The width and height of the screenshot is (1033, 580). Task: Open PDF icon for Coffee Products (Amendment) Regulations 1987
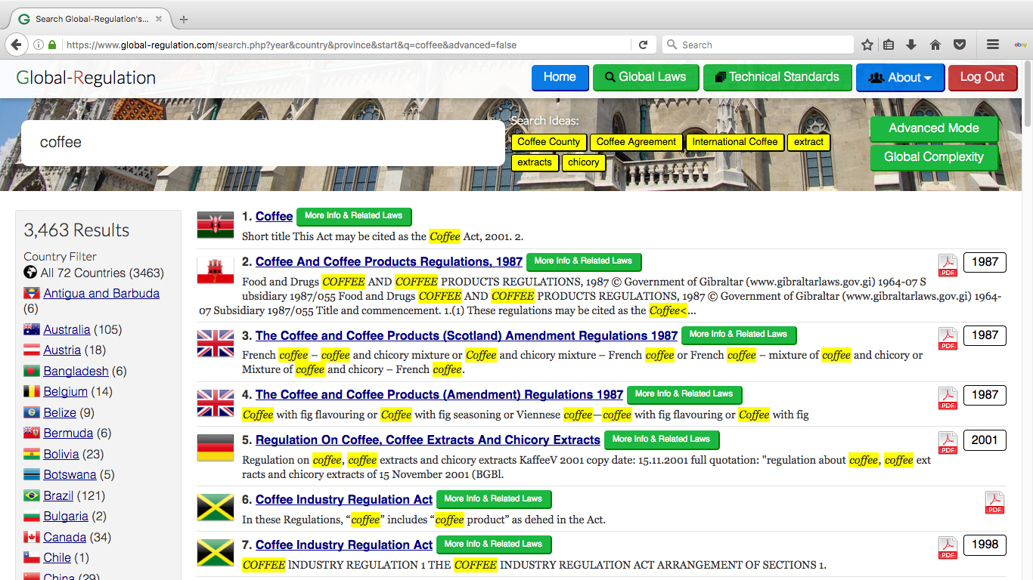tap(948, 397)
